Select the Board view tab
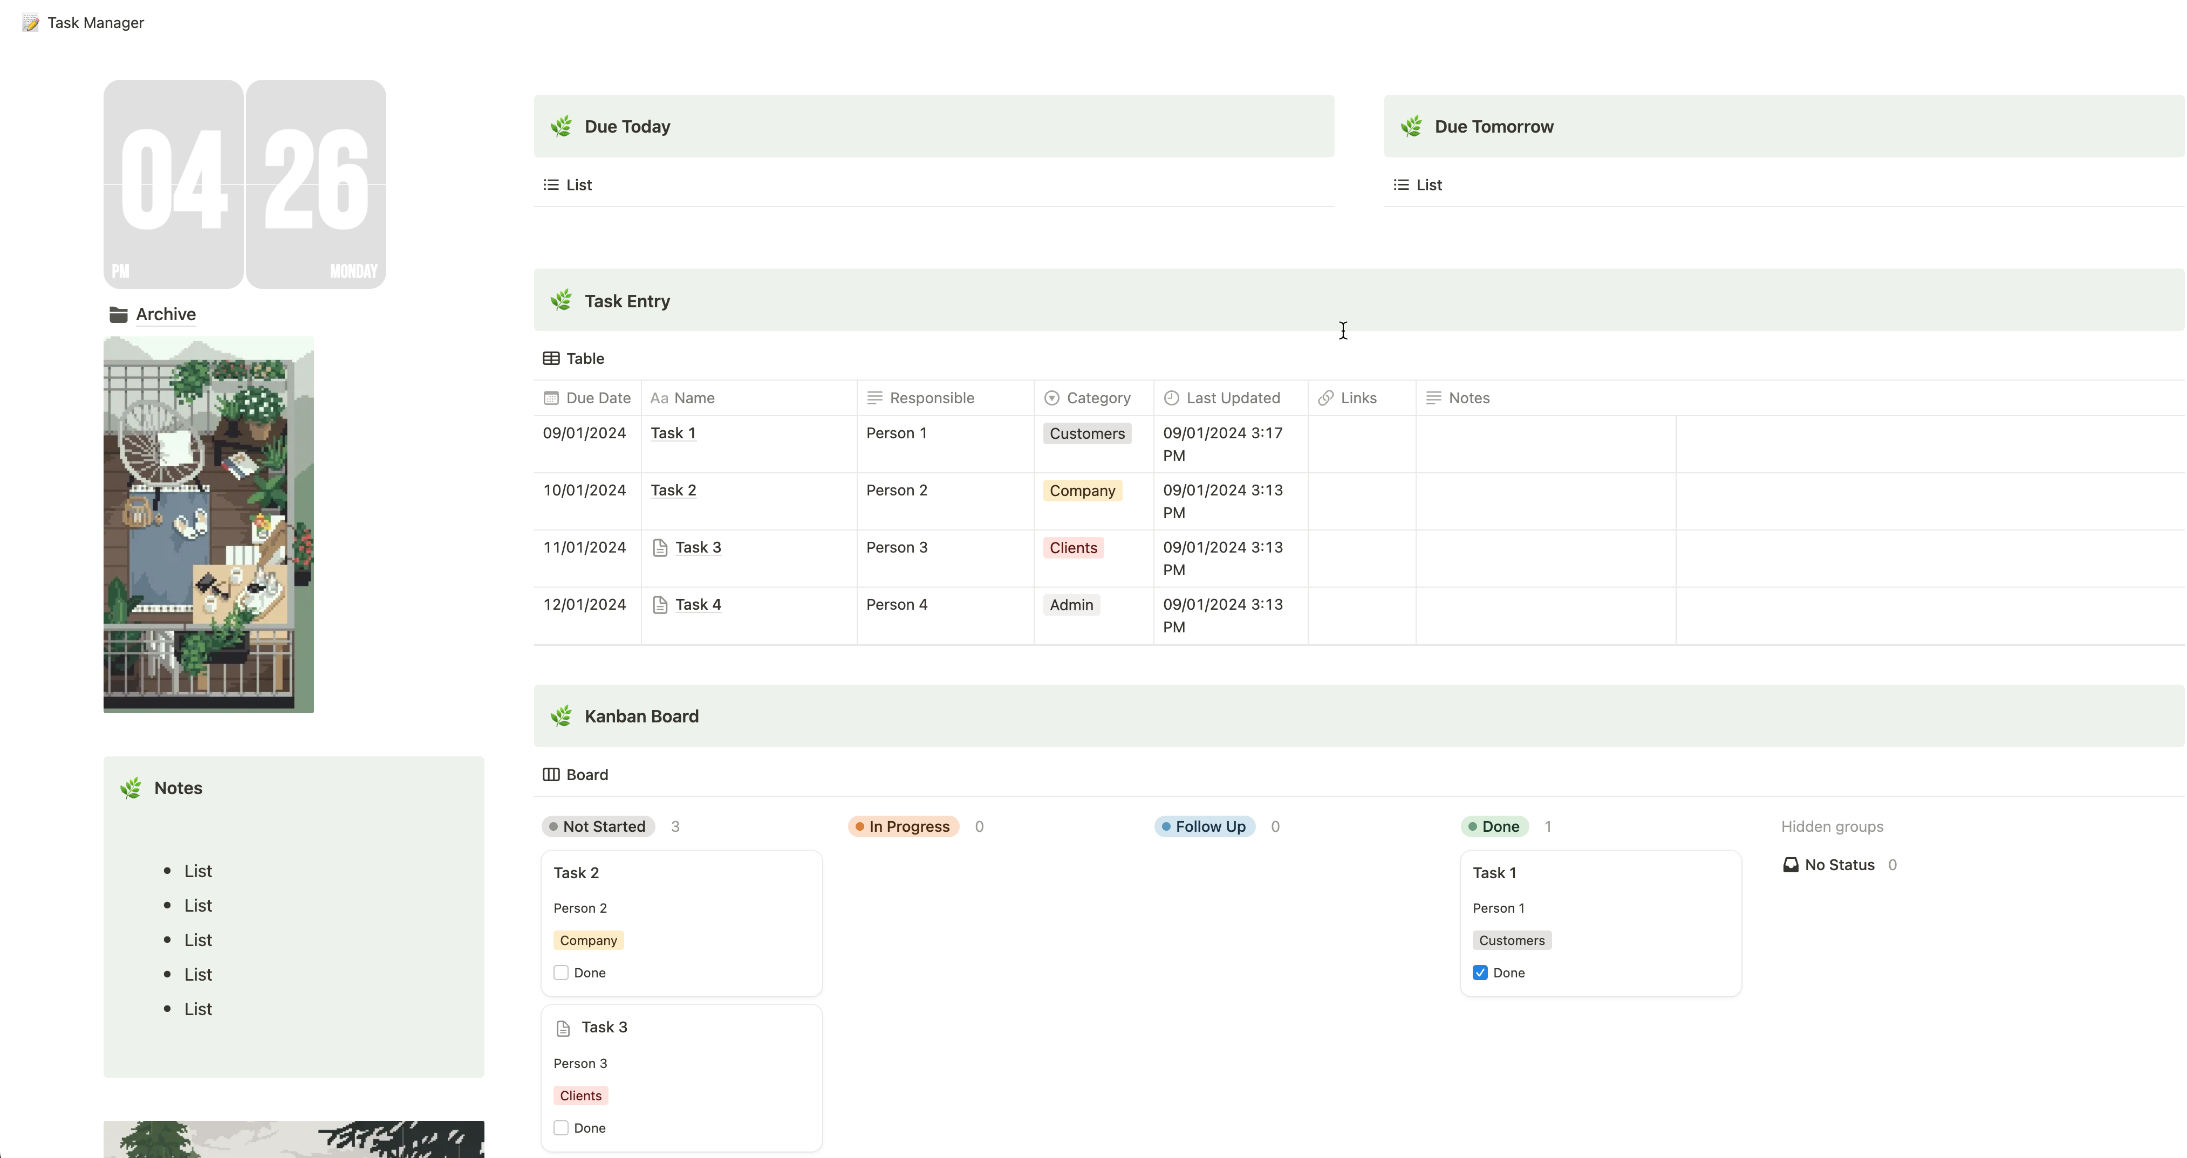The height and width of the screenshot is (1158, 2187). point(576,775)
